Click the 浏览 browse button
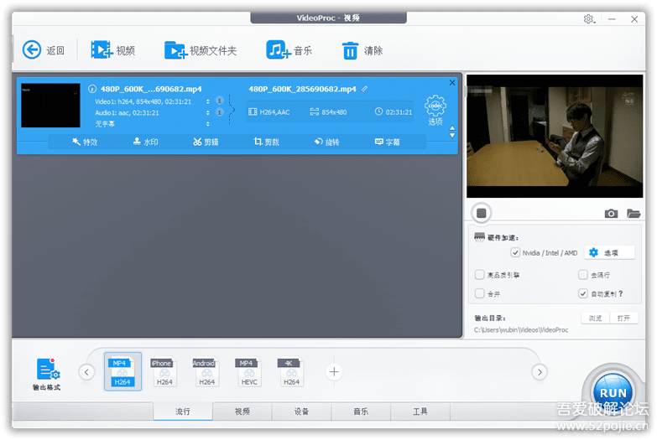The width and height of the screenshot is (657, 440). 595,318
